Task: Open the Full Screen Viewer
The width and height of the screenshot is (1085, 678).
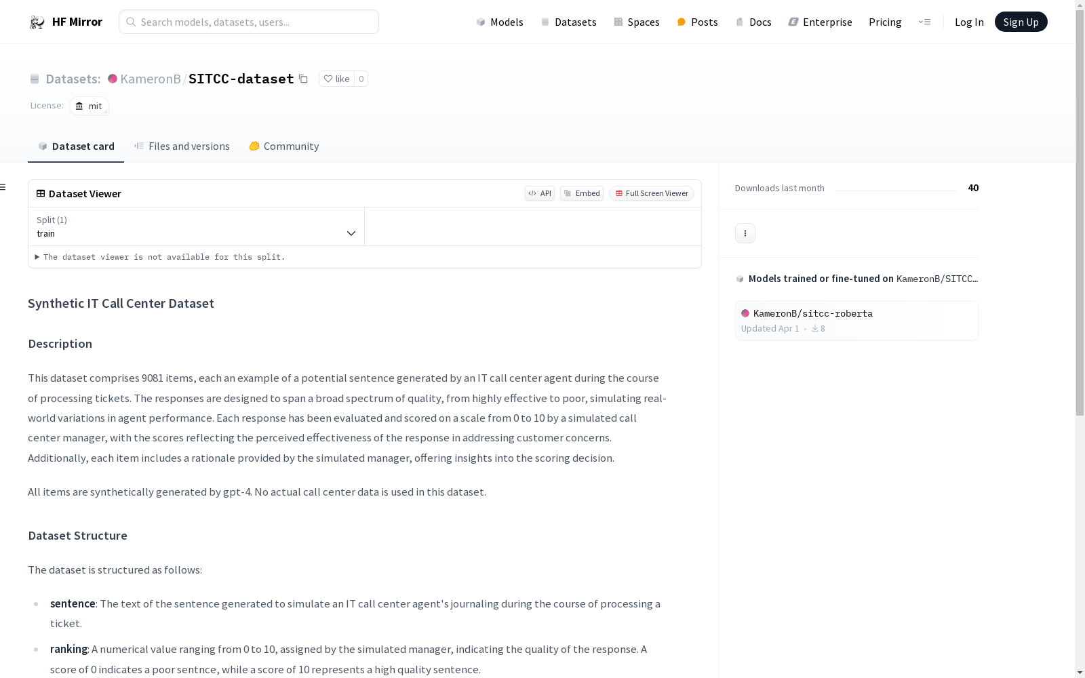Action: pos(652,193)
